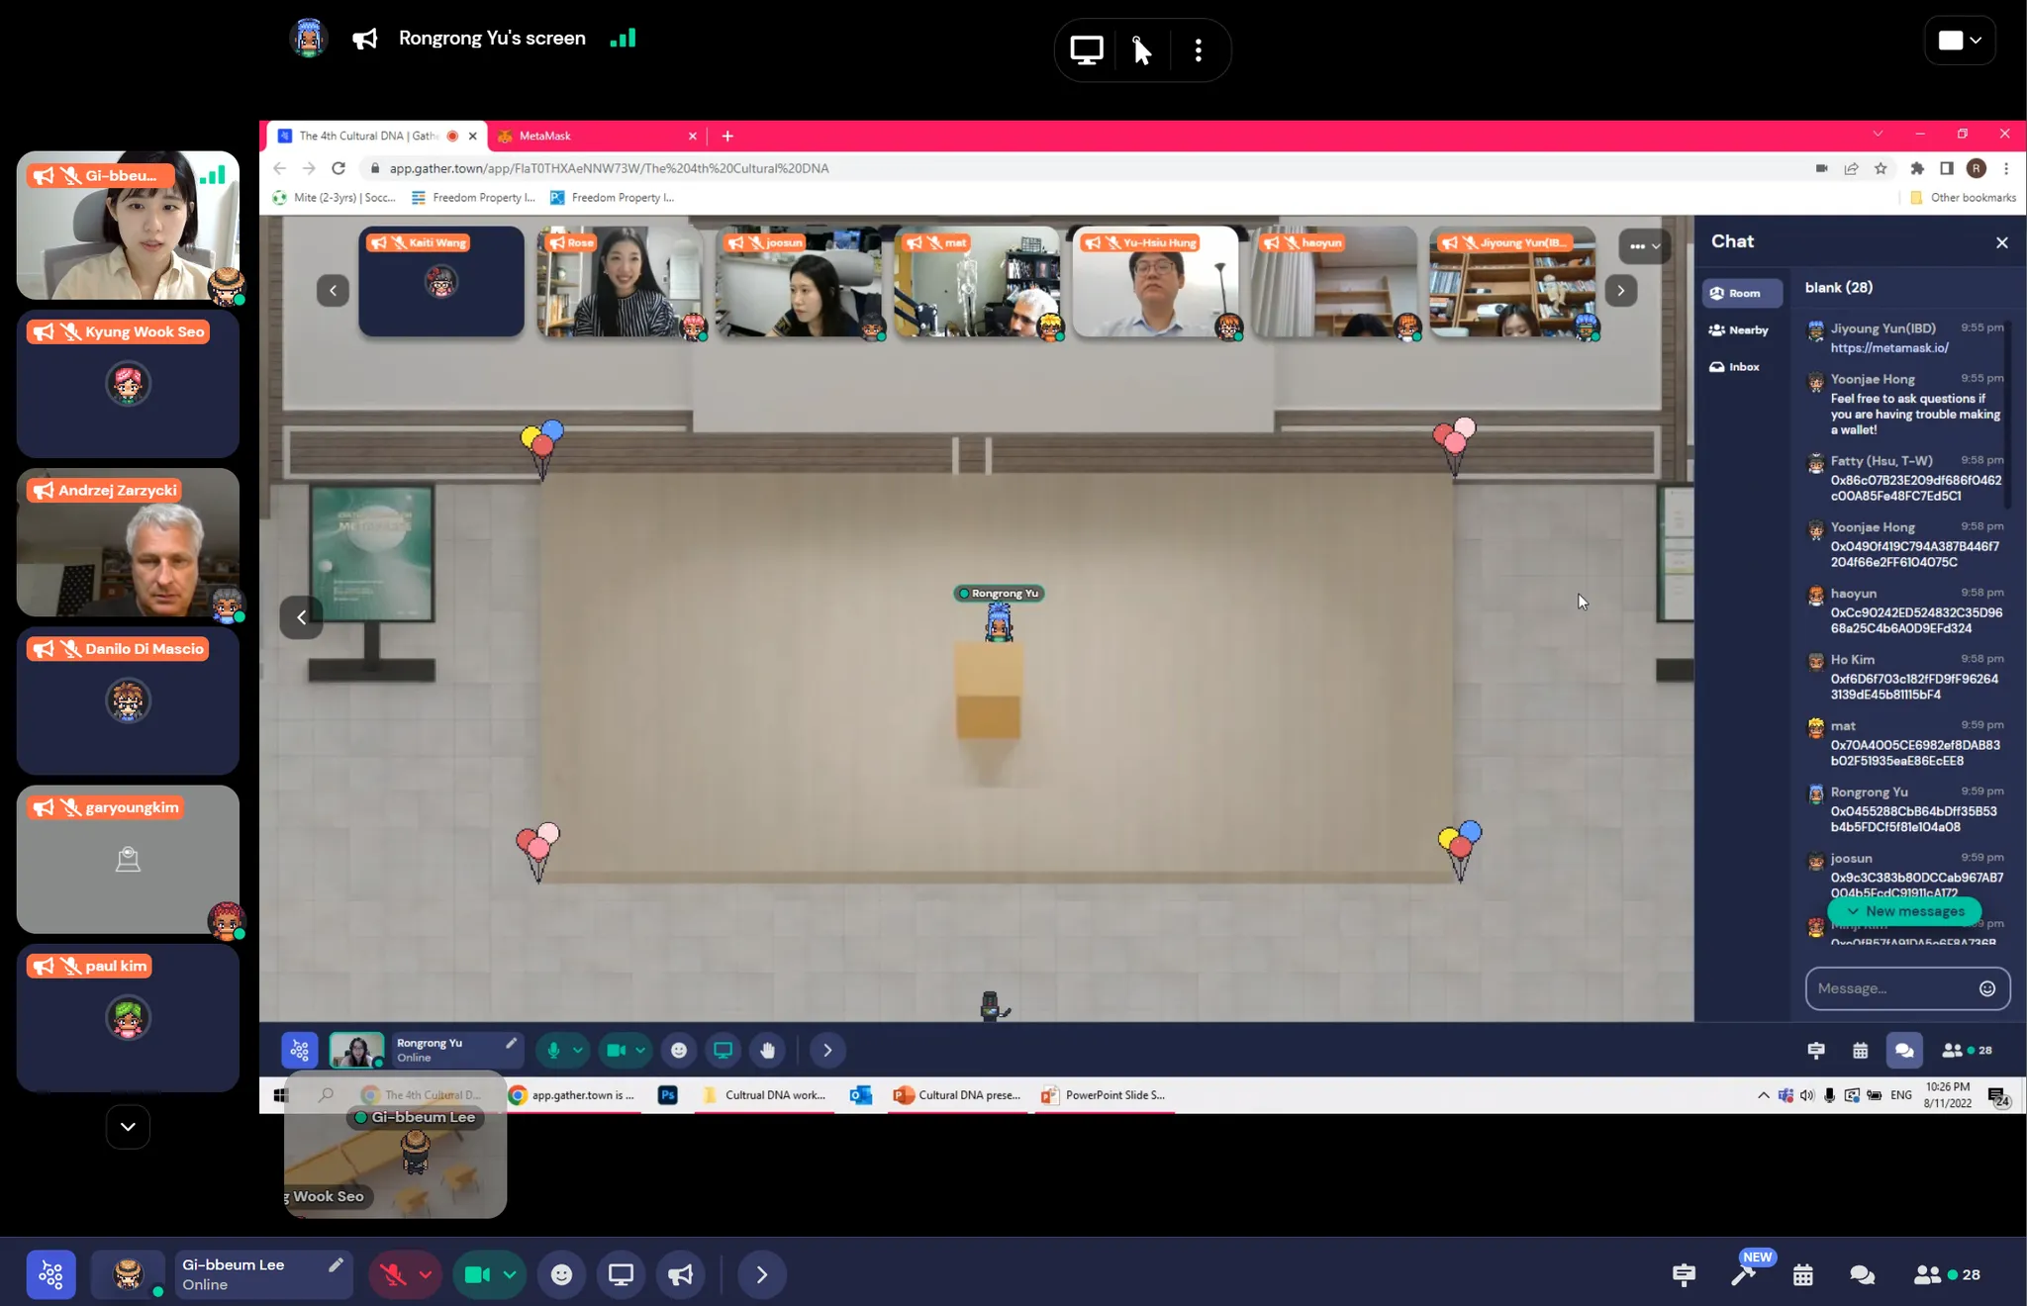The height and width of the screenshot is (1306, 2027).
Task: Click the emoji reaction button in bottom bar
Action: [x=561, y=1274]
